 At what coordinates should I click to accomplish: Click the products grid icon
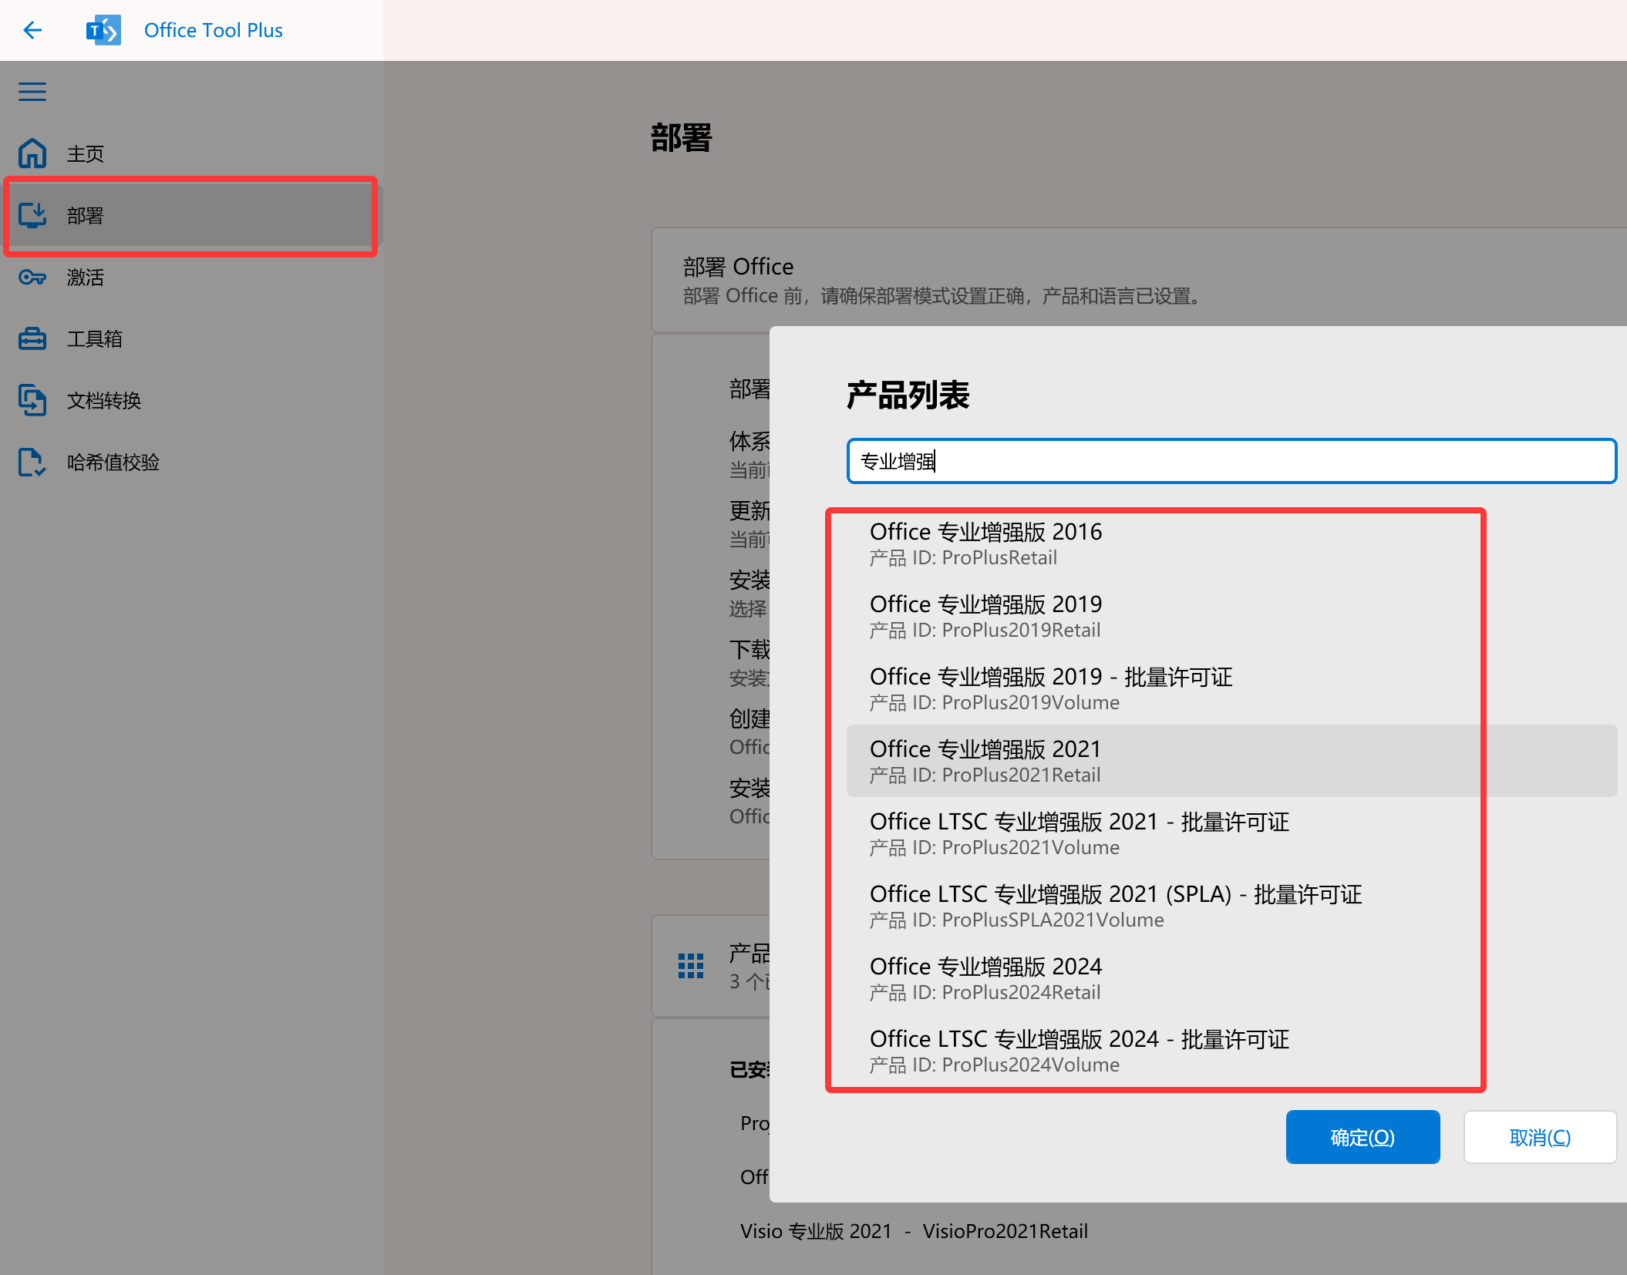coord(691,966)
